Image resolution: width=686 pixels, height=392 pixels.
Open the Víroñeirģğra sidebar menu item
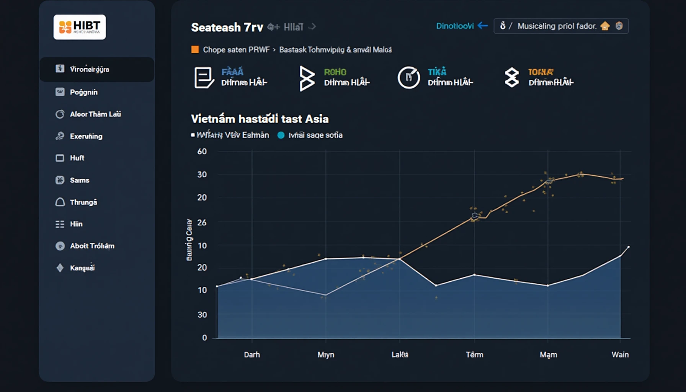click(x=97, y=69)
